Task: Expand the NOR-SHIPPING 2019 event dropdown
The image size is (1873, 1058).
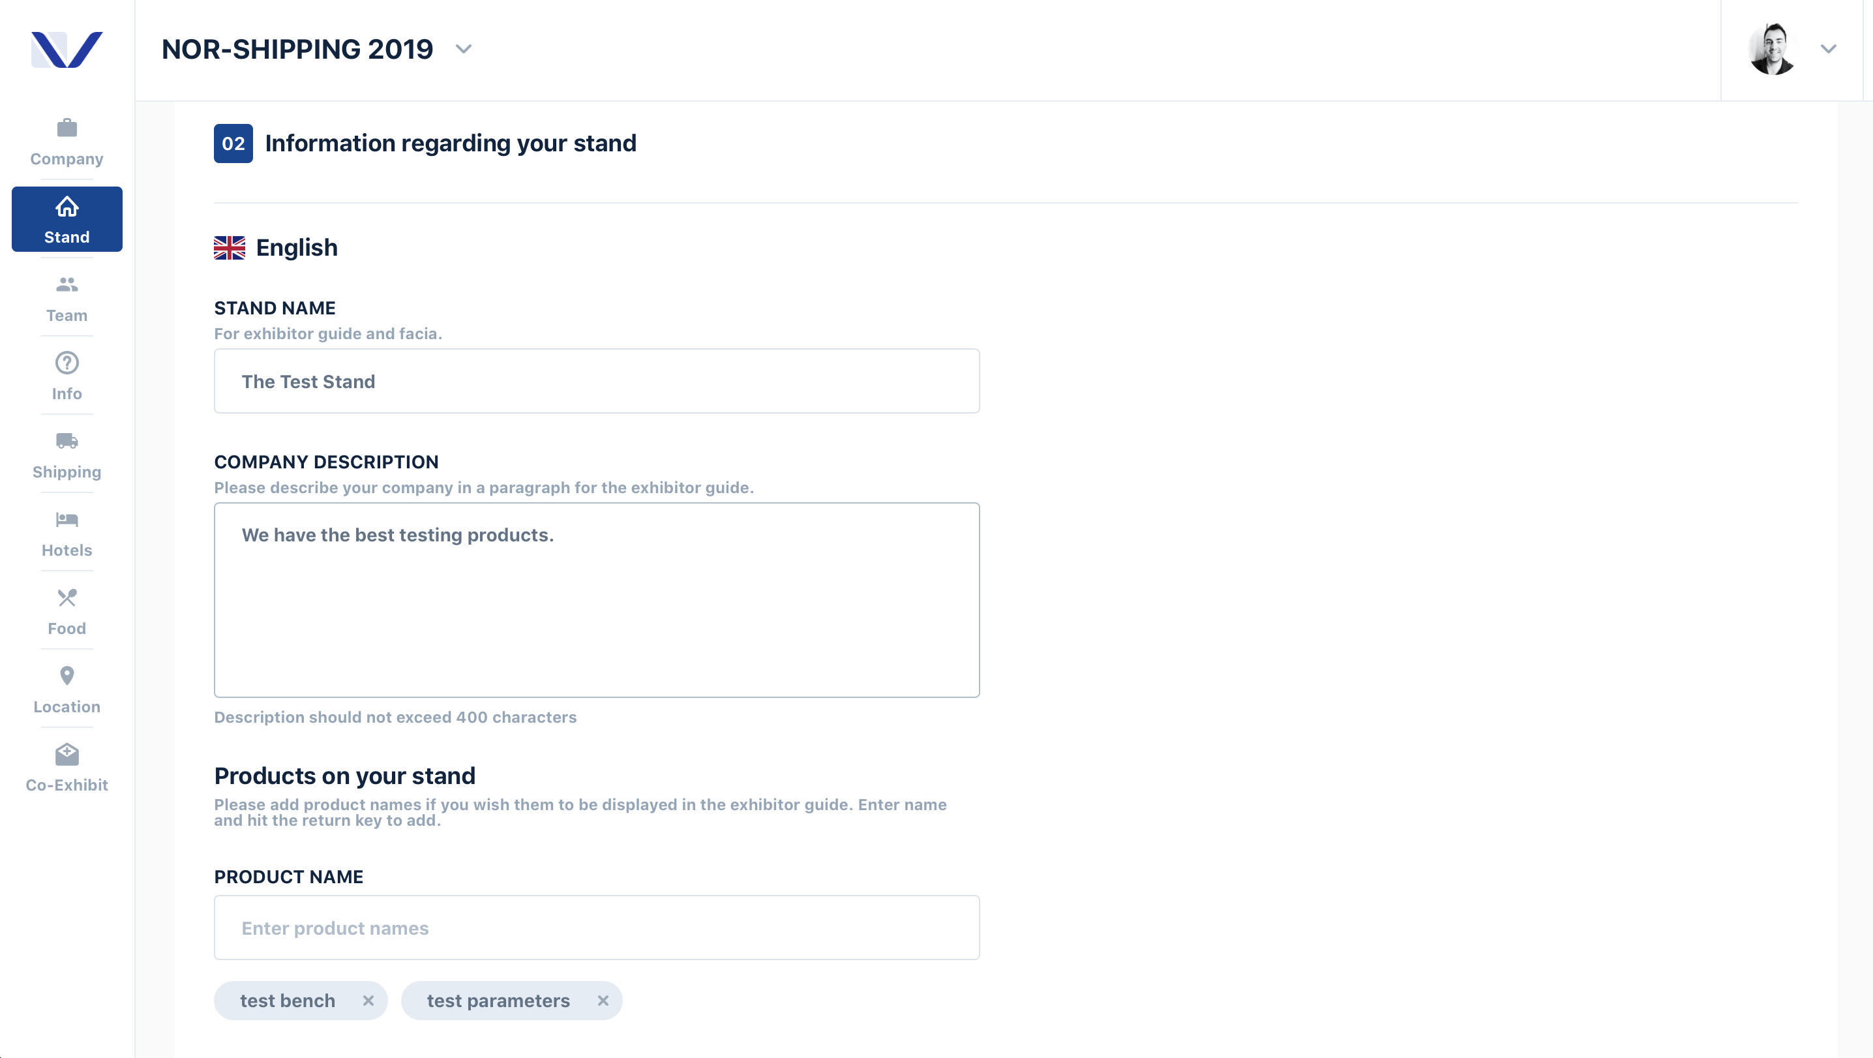Action: pos(464,50)
